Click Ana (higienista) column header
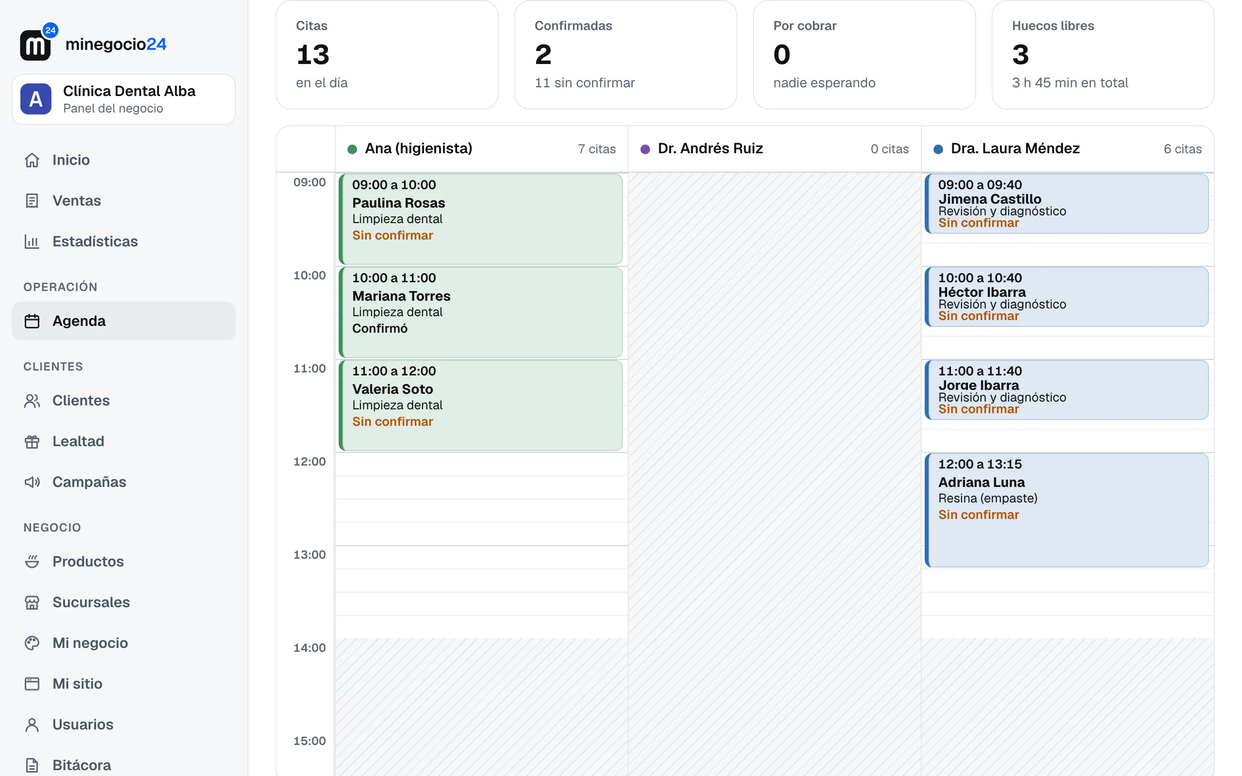This screenshot has height=776, width=1242. pyautogui.click(x=481, y=149)
